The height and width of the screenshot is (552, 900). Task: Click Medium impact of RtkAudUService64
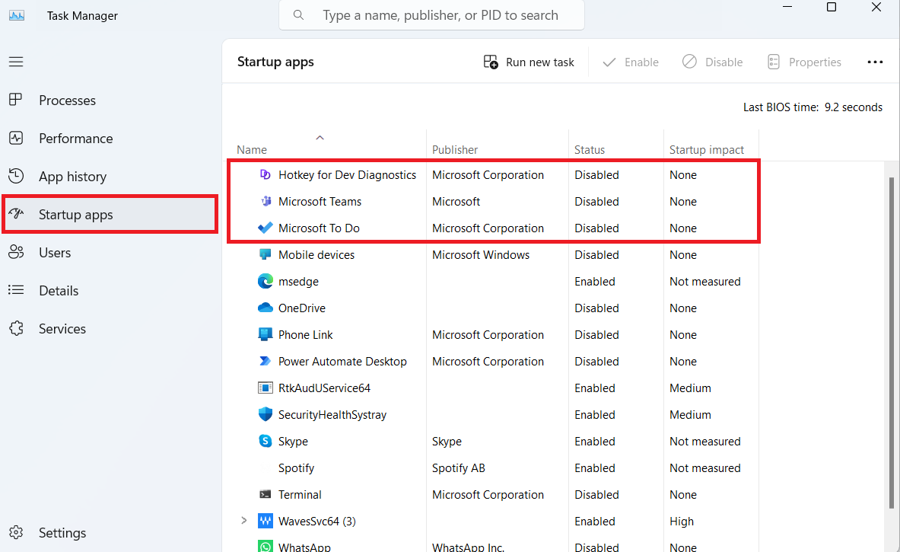click(690, 388)
